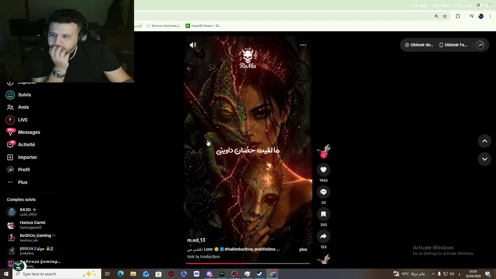Open the m.ed_13 creator username
Image resolution: width=496 pixels, height=279 pixels.
(196, 240)
